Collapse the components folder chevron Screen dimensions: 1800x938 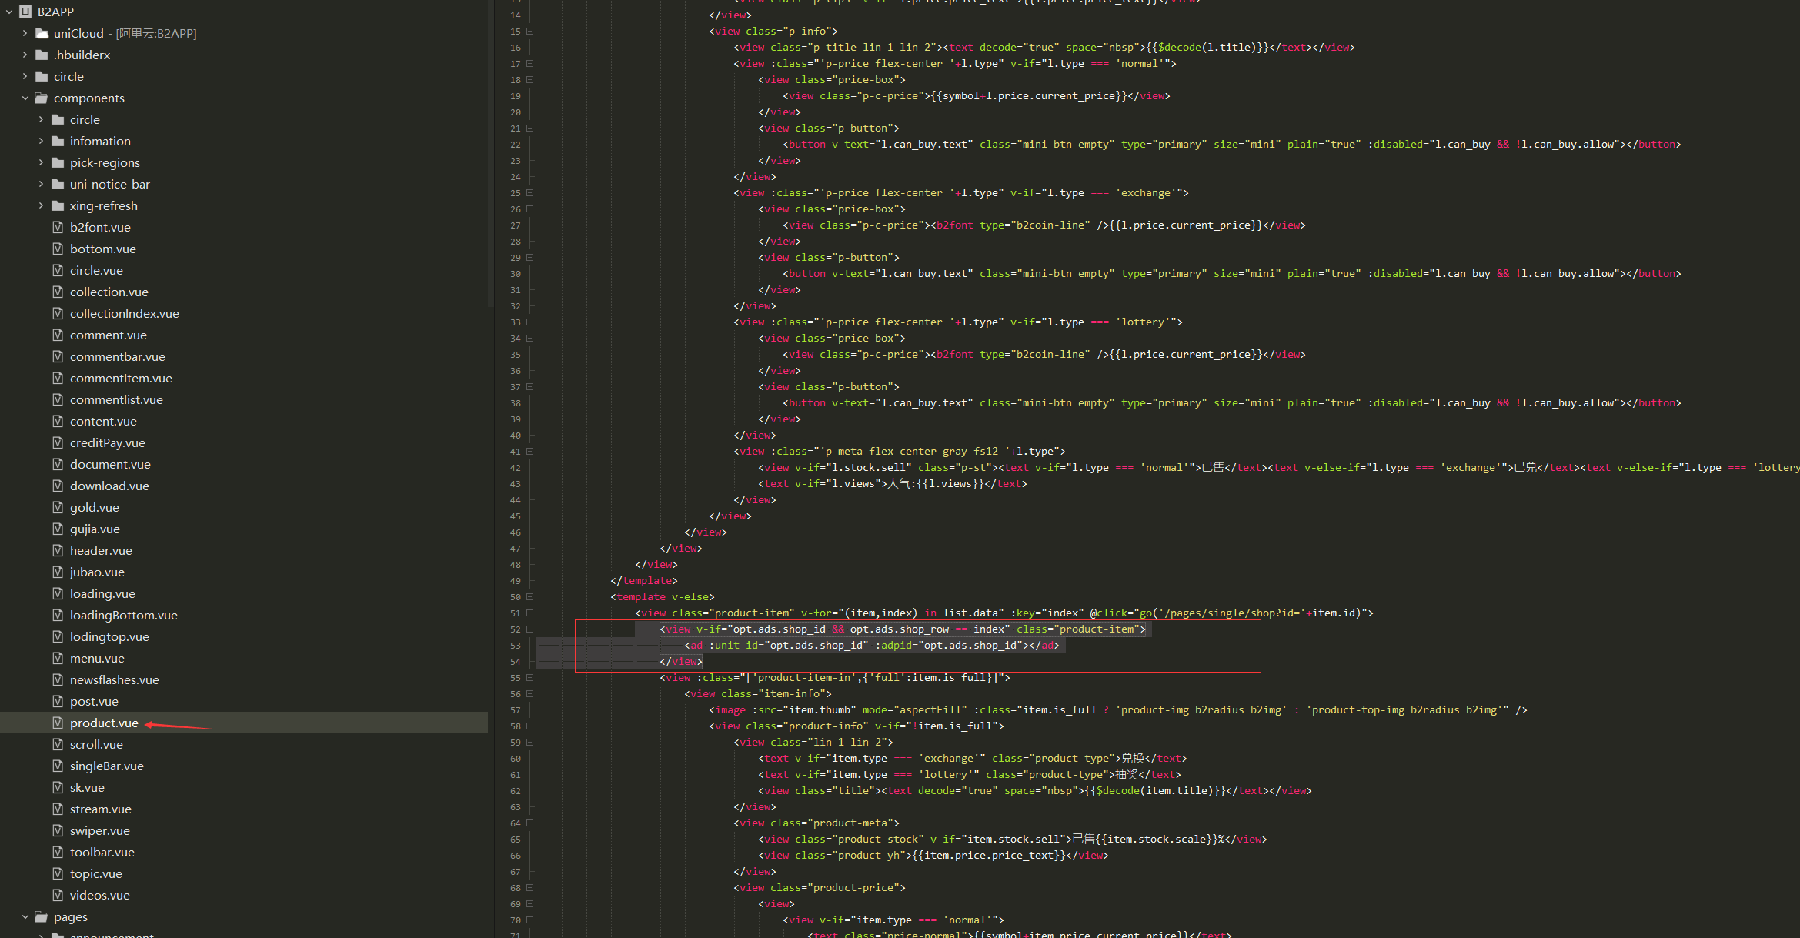click(x=25, y=98)
